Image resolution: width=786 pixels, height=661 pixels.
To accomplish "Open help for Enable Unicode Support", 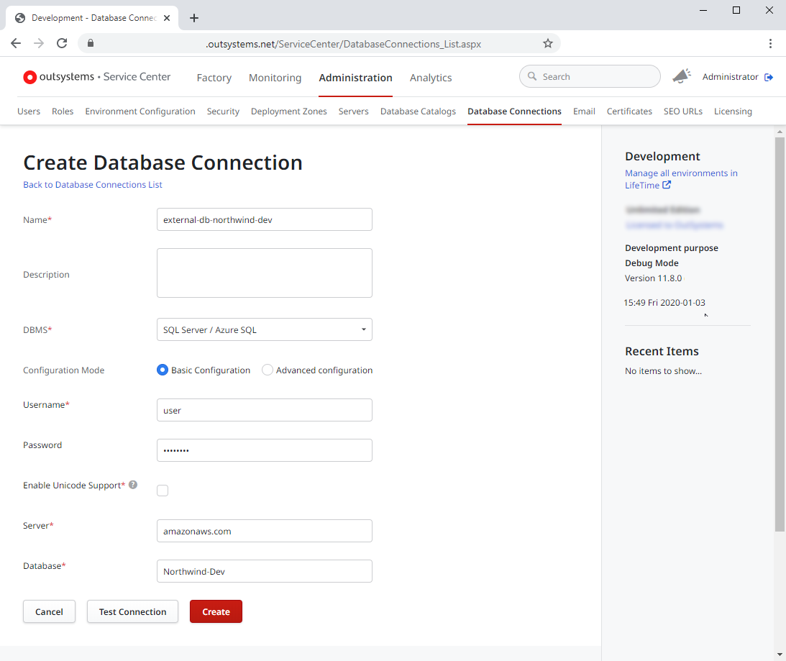I will point(133,485).
